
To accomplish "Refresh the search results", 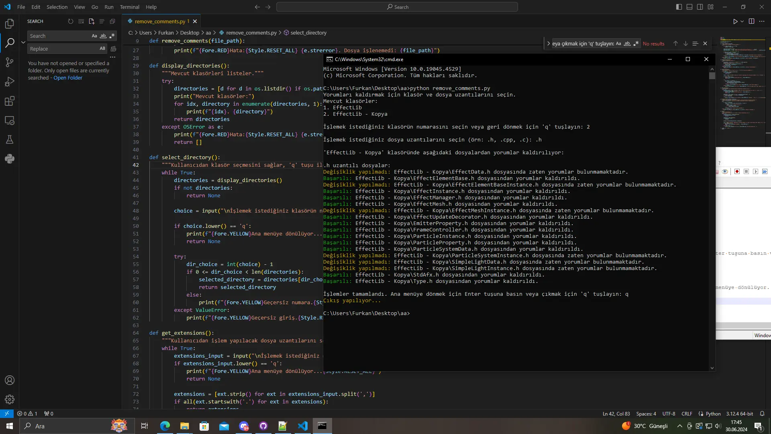I will click(x=71, y=21).
